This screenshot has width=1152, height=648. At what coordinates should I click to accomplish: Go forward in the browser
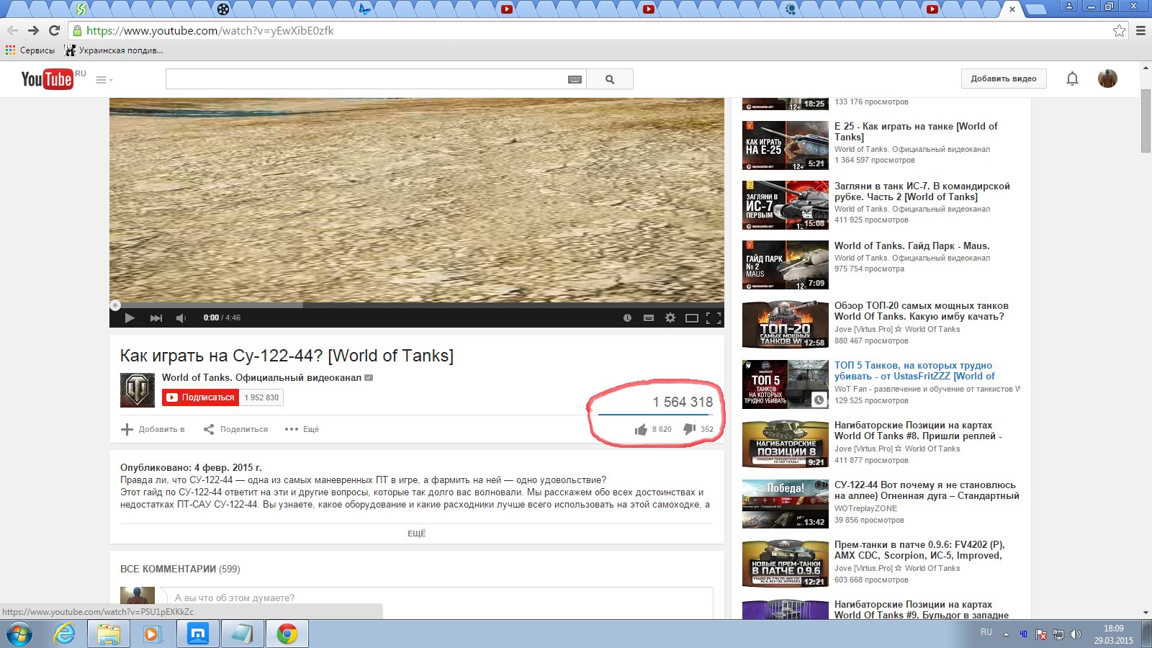33,30
